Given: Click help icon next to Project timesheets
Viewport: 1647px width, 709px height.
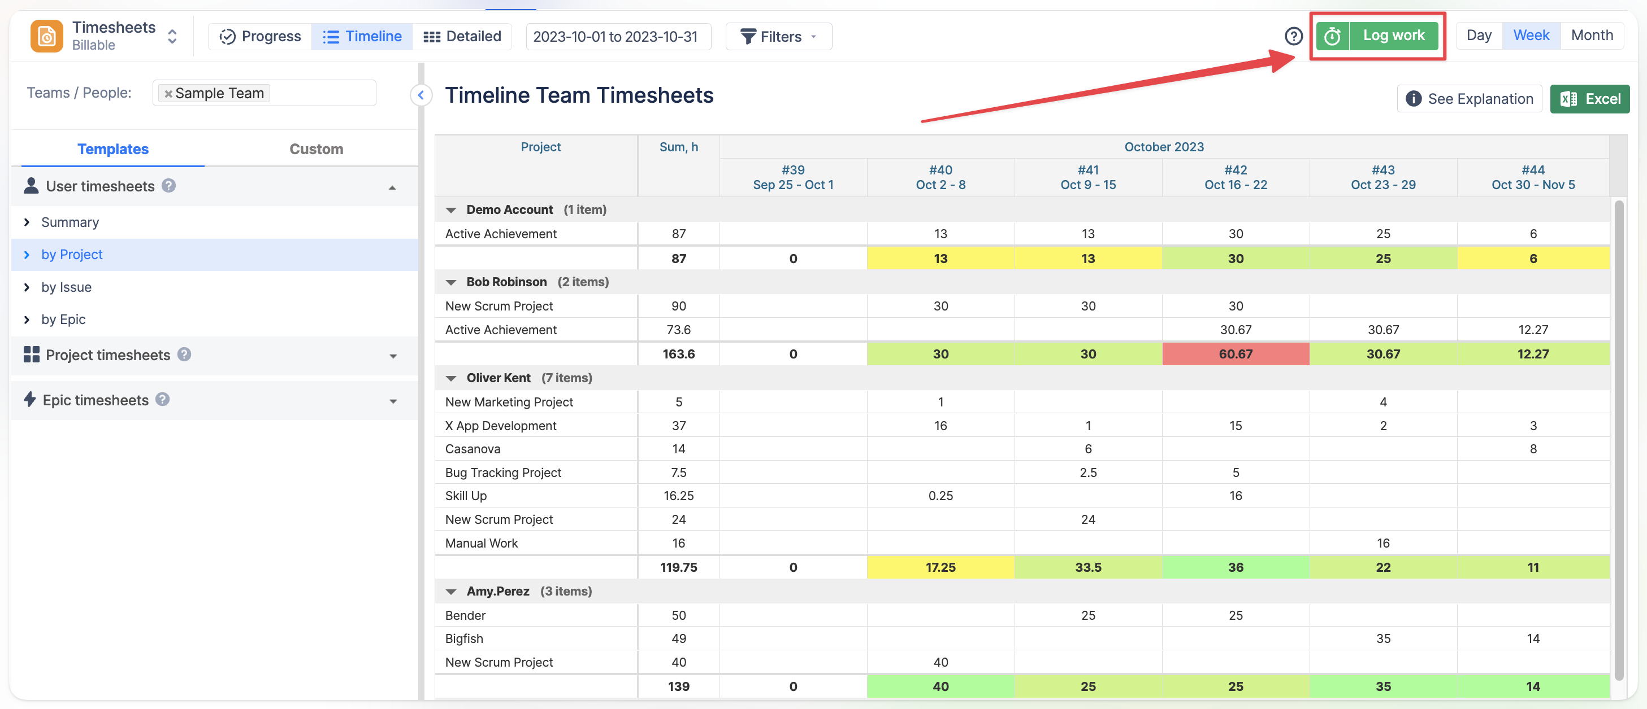Looking at the screenshot, I should coord(184,354).
